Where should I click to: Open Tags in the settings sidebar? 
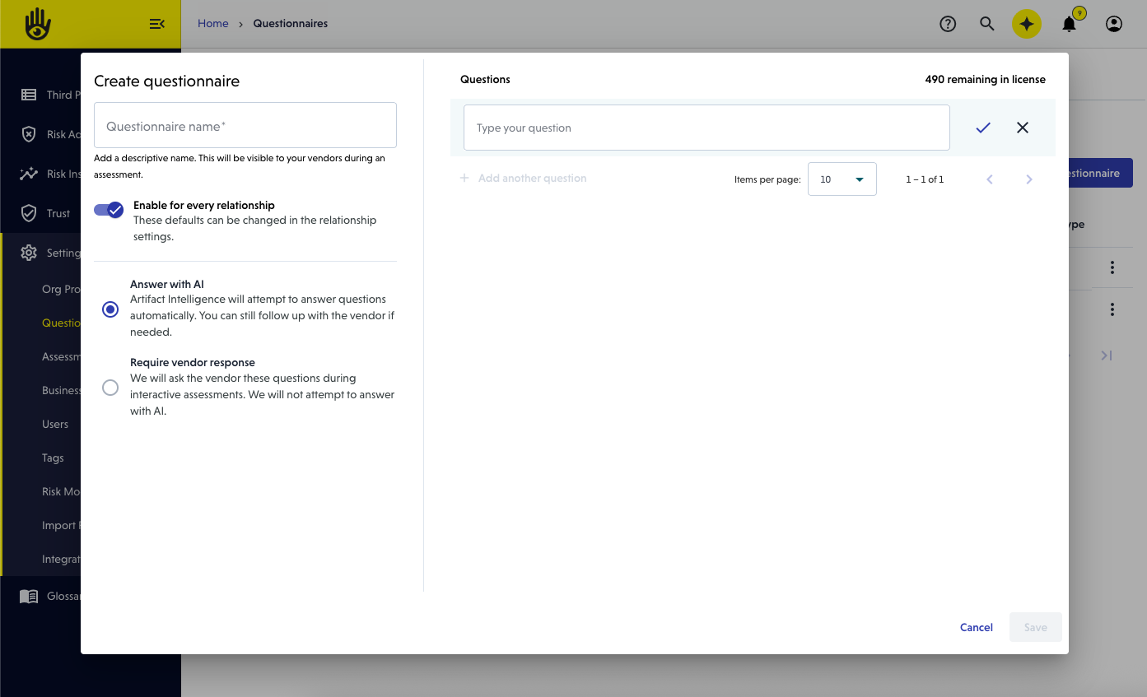(x=53, y=458)
